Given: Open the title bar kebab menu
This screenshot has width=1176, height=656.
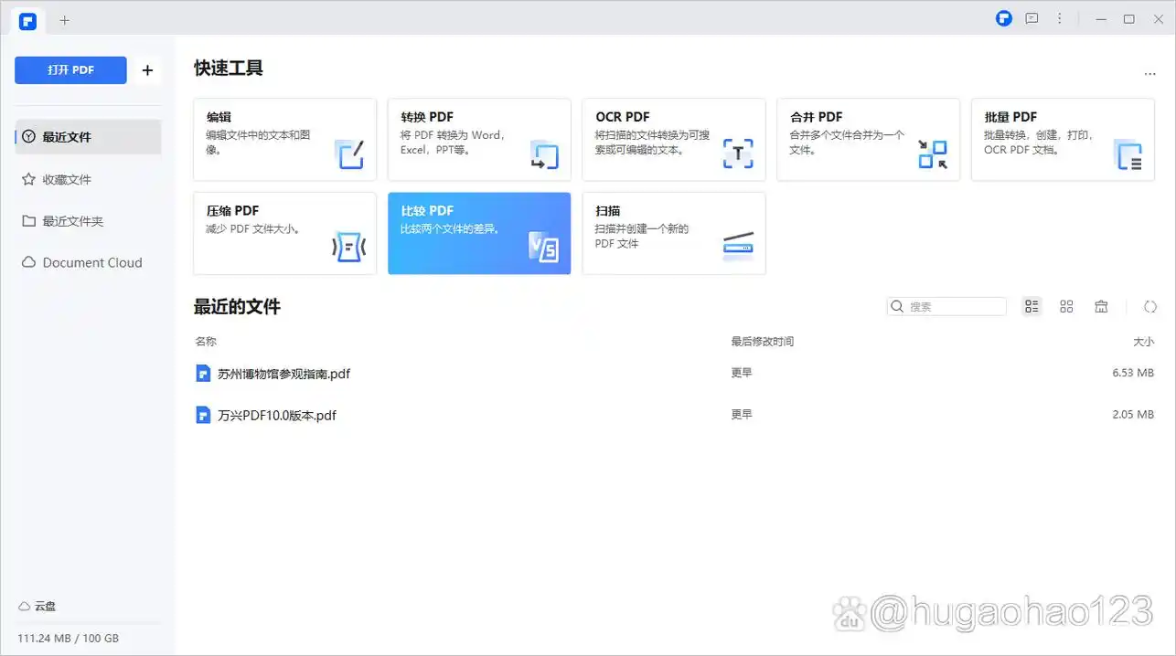Looking at the screenshot, I should (1060, 18).
